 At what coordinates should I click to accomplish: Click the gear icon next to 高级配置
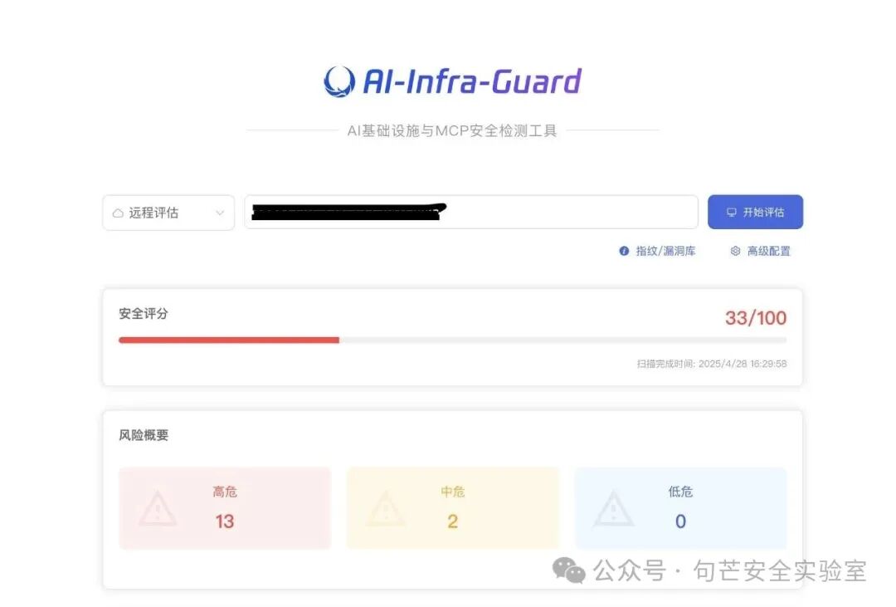tap(735, 251)
